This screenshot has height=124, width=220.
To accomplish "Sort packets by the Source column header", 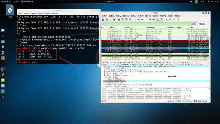I will pyautogui.click(x=127, y=28).
